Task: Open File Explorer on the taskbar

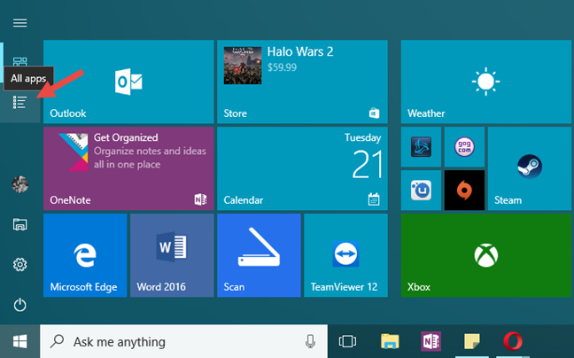Action: 390,341
